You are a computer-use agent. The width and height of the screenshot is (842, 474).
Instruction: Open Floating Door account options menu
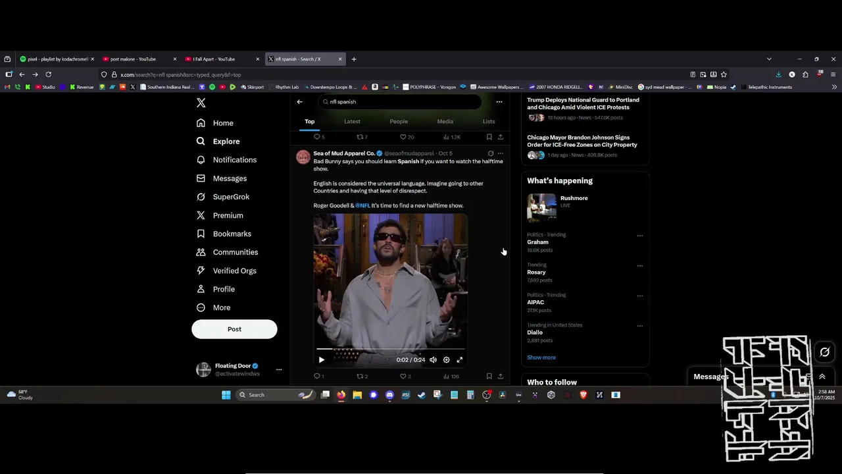click(x=279, y=369)
